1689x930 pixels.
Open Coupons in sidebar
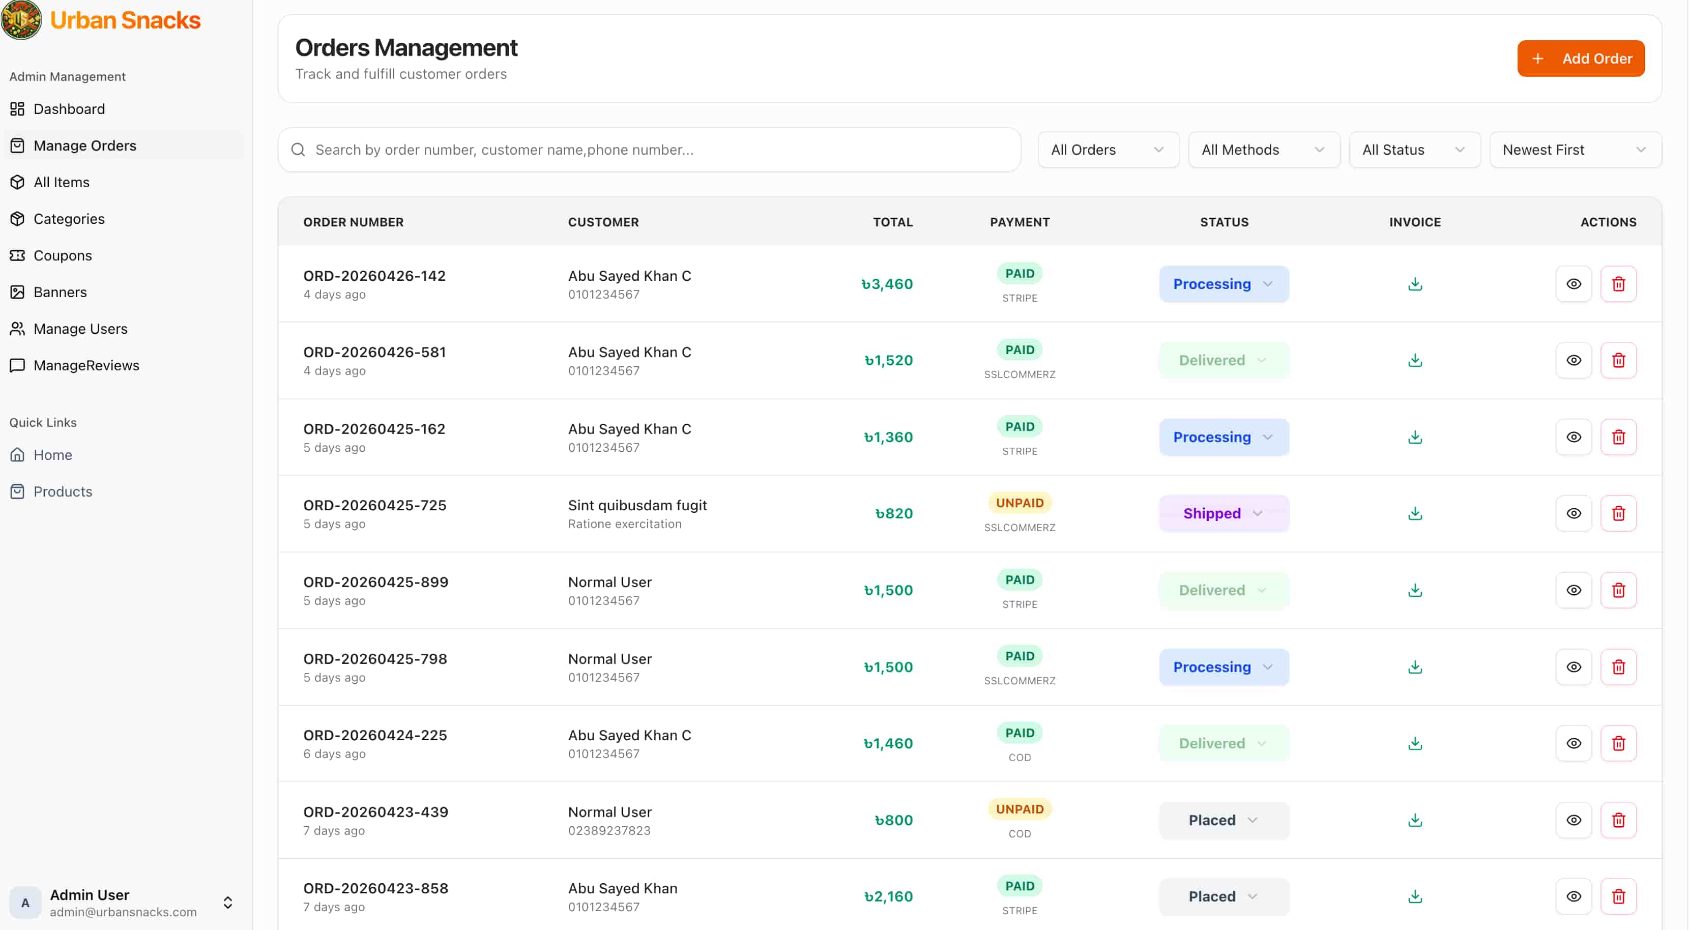coord(125,256)
